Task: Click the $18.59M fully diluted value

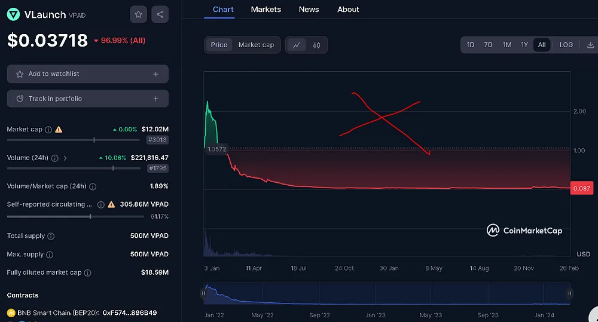Action: coord(155,272)
